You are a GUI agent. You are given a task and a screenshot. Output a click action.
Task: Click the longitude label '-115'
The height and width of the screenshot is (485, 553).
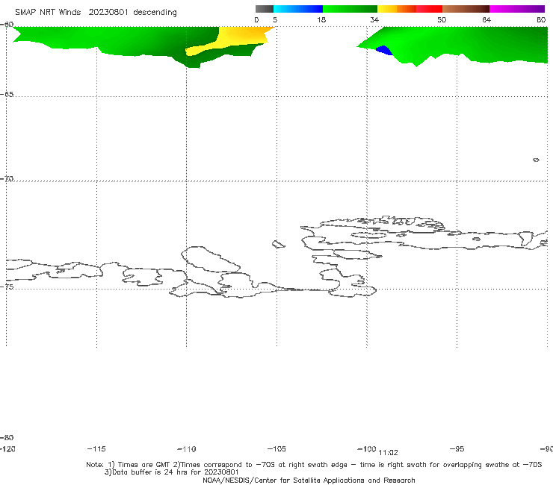pyautogui.click(x=96, y=449)
